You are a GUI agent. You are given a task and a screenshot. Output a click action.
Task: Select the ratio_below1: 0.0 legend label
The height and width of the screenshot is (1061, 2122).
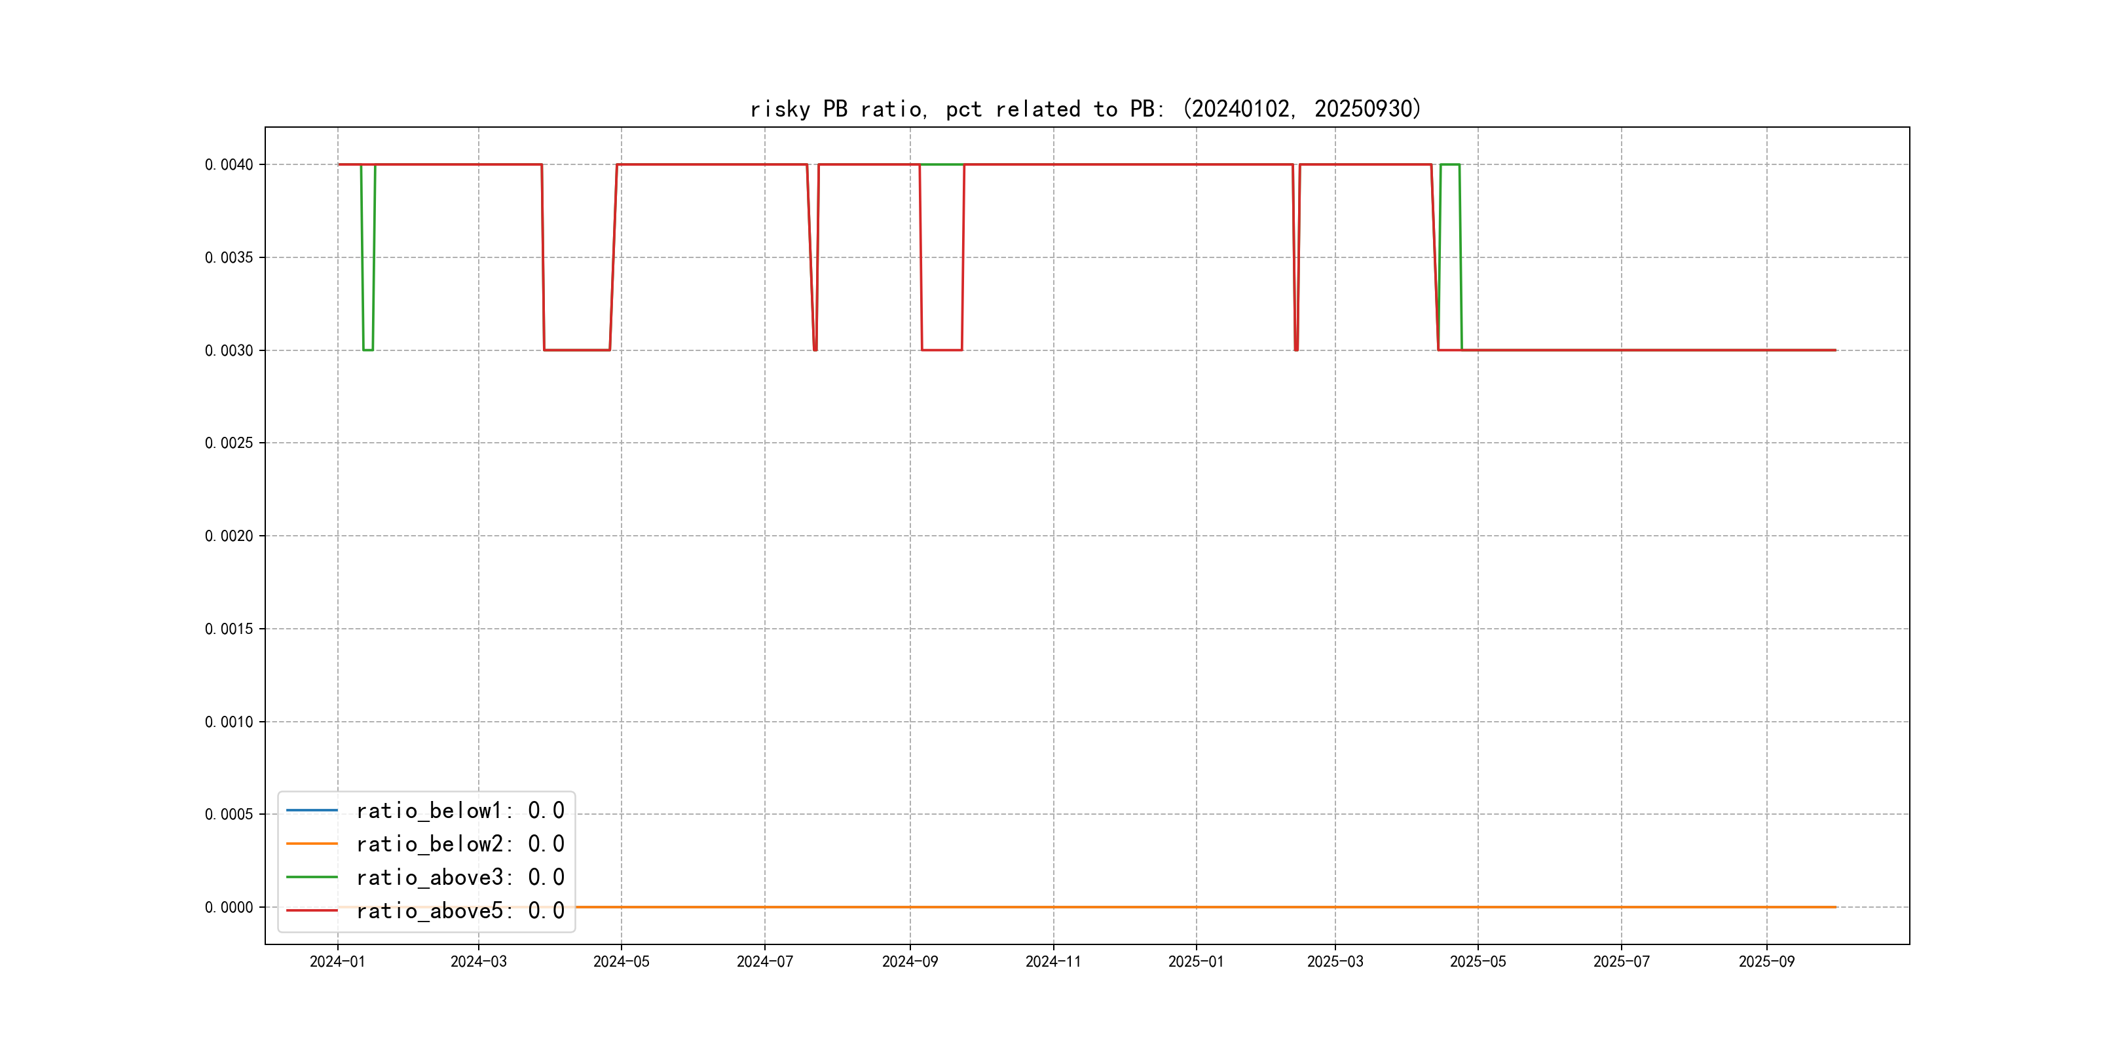(x=460, y=811)
